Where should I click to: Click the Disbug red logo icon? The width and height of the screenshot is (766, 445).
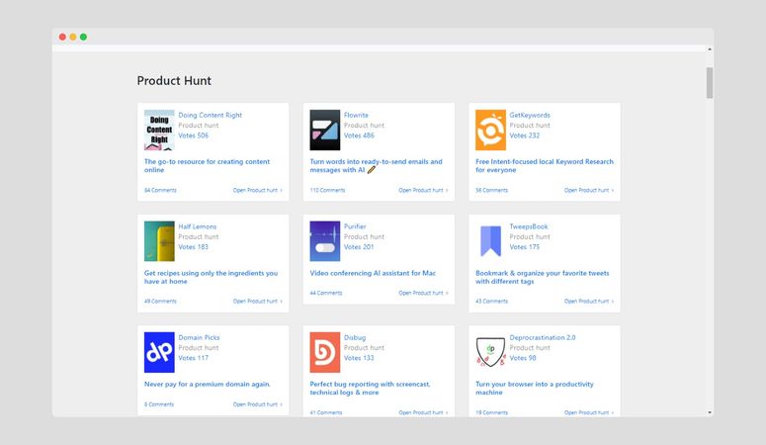click(x=325, y=353)
